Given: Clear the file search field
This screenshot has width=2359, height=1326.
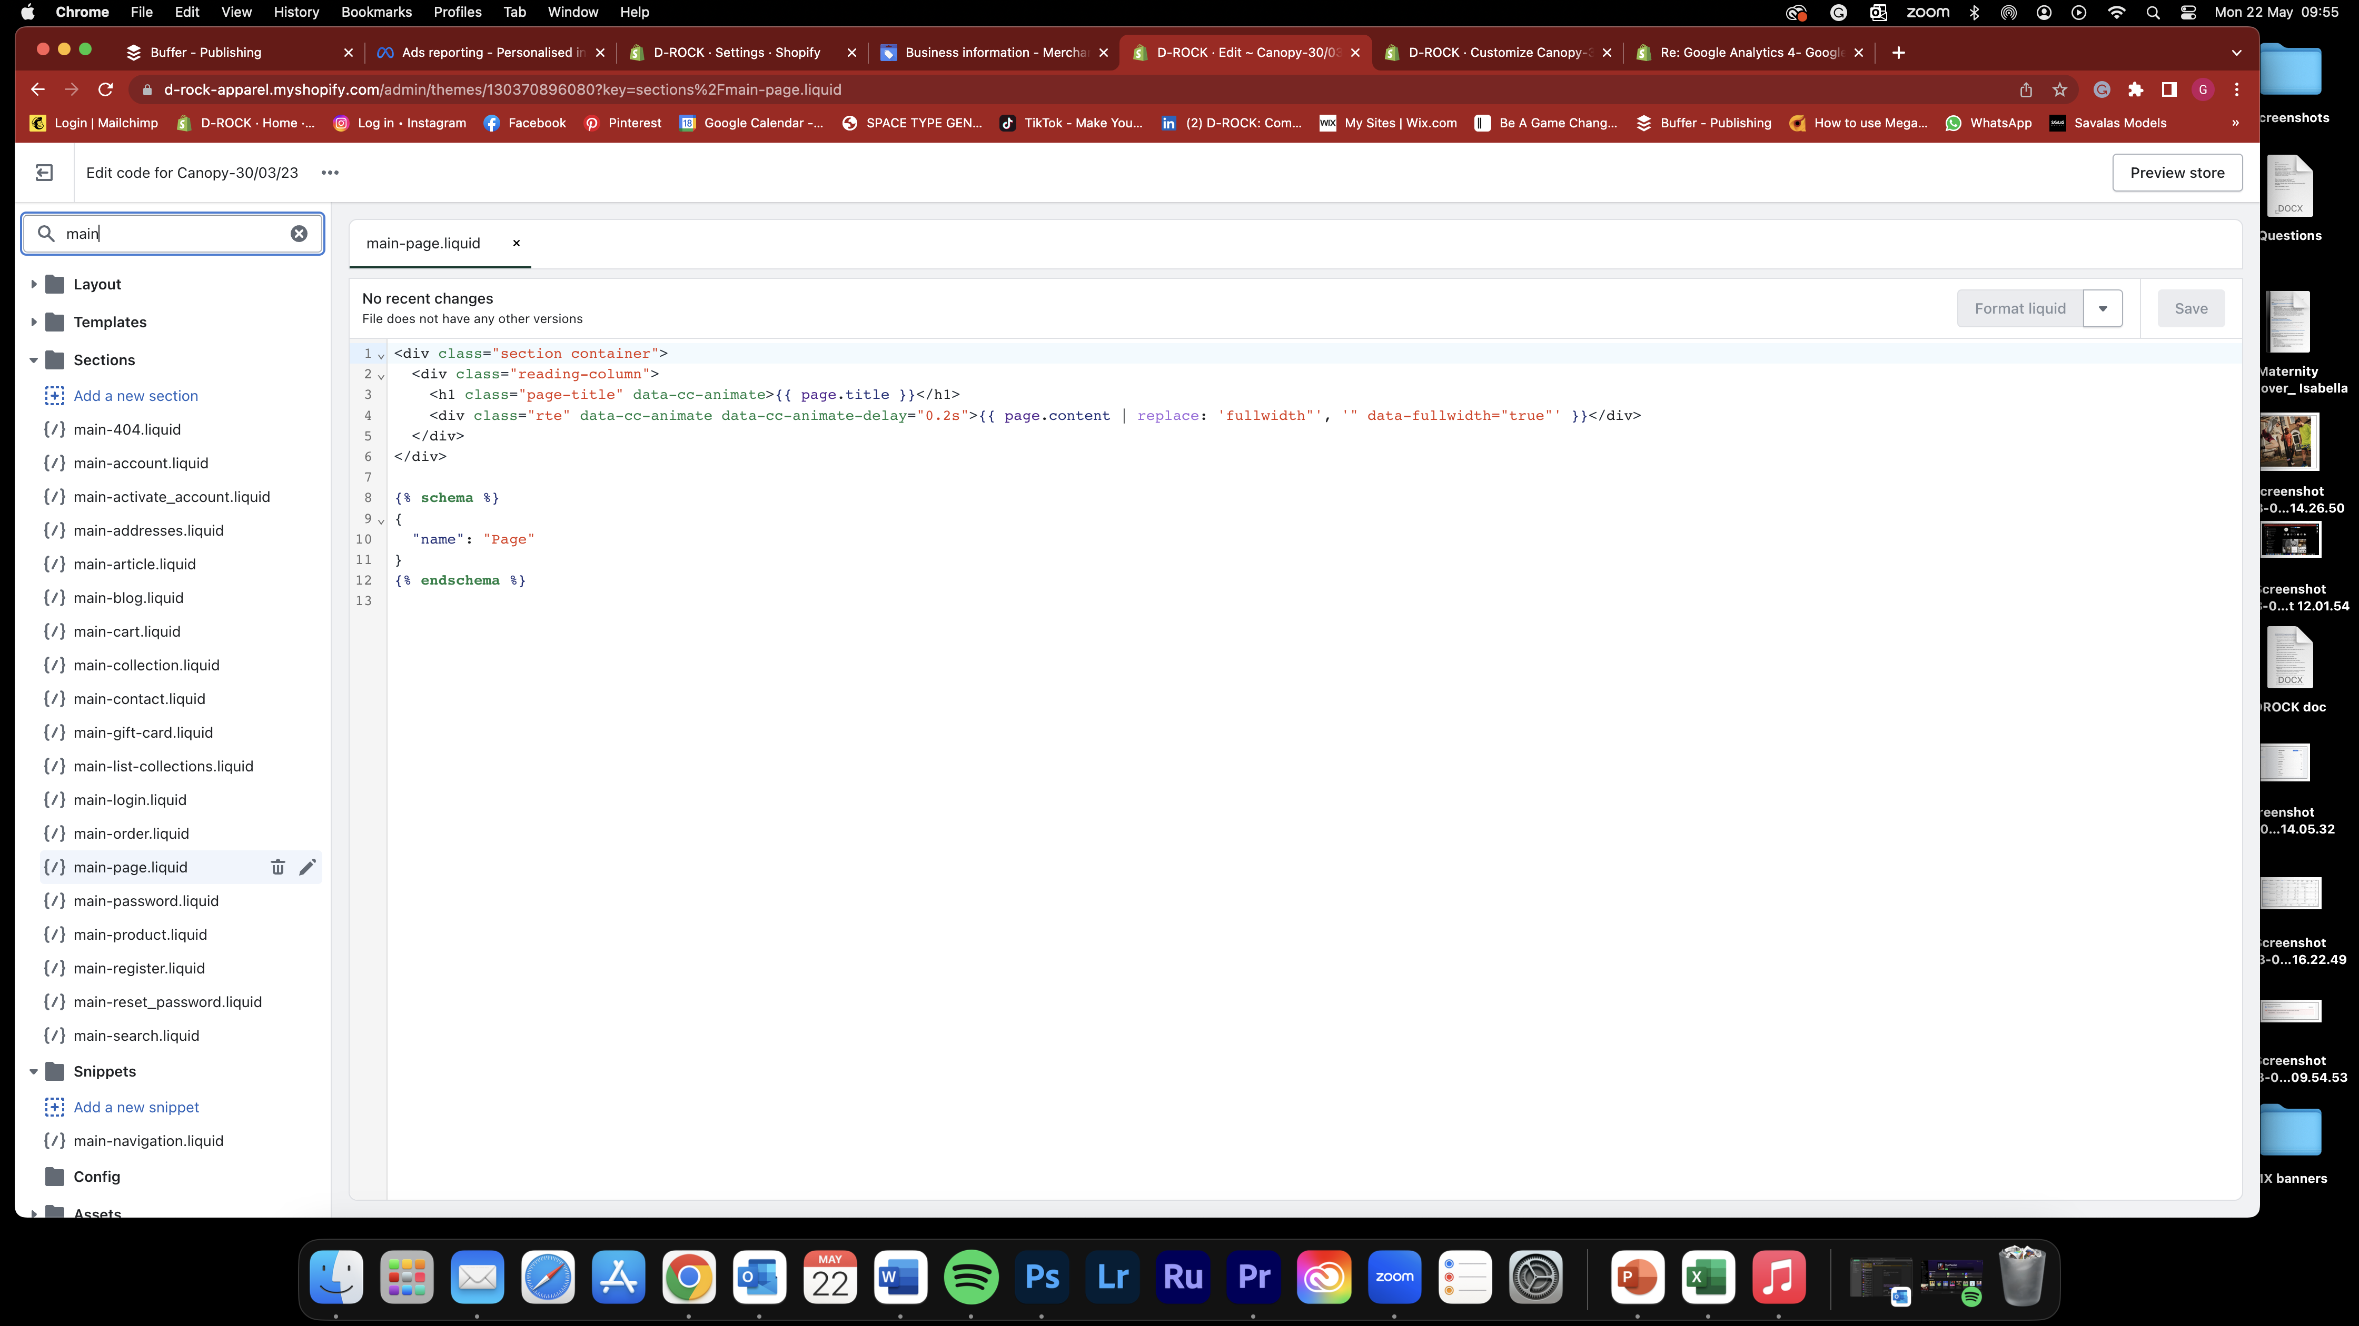Looking at the screenshot, I should (x=299, y=233).
